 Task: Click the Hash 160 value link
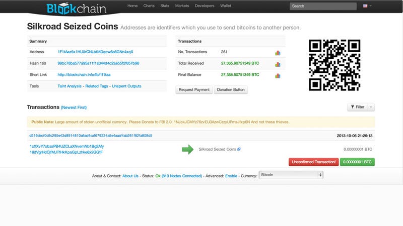(x=98, y=63)
